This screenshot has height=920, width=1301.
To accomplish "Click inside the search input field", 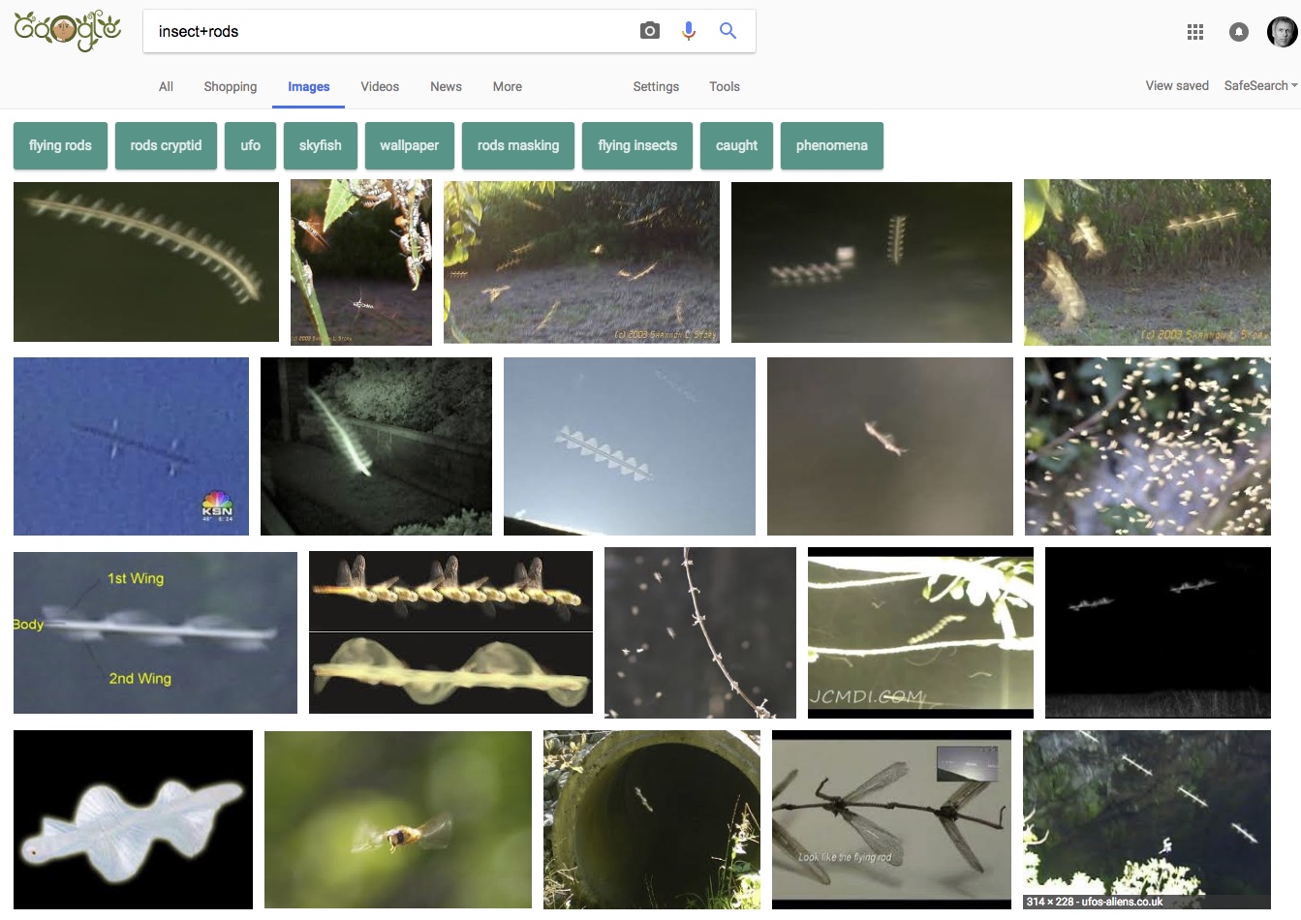I will pyautogui.click(x=387, y=30).
